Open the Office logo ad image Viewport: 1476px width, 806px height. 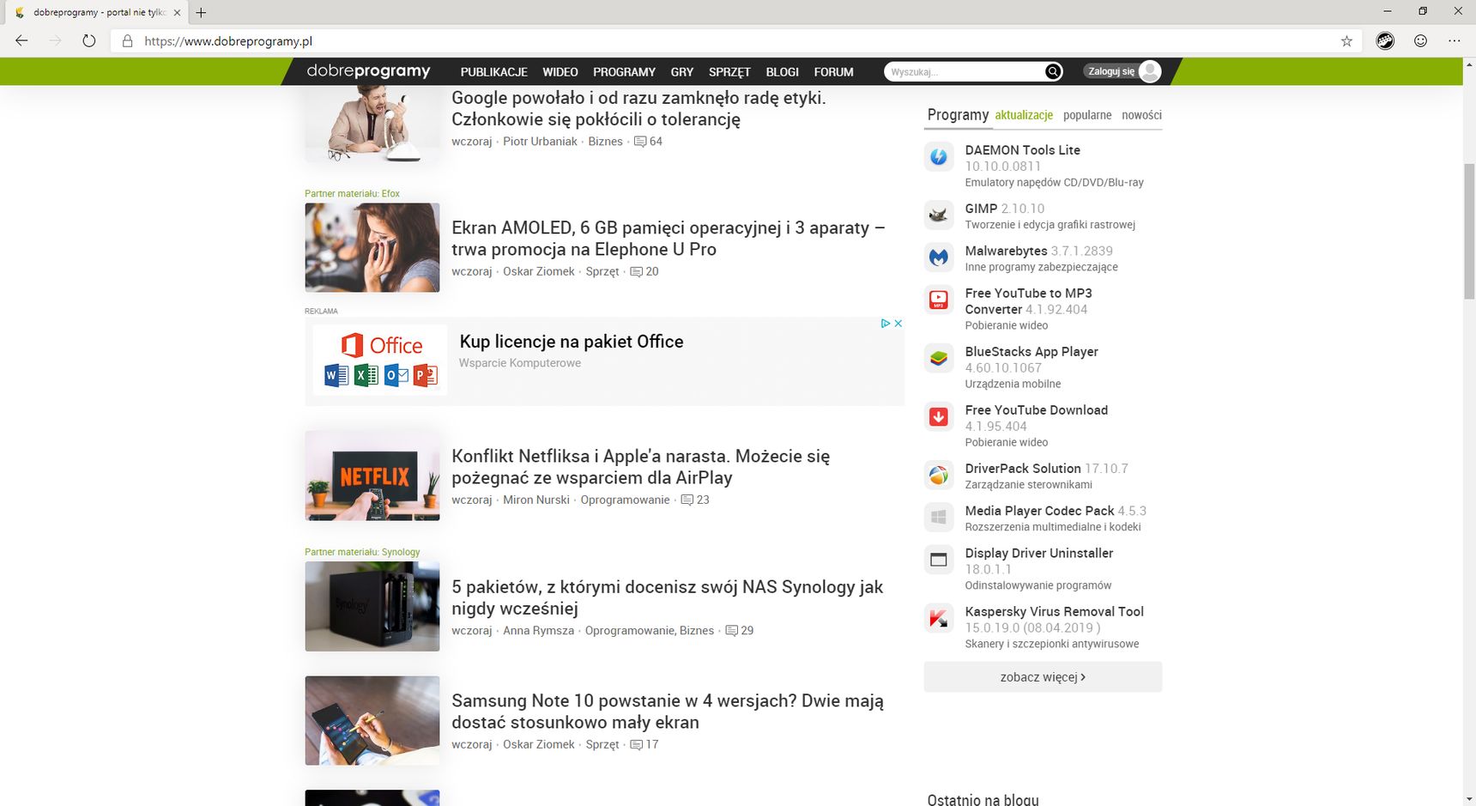point(380,360)
